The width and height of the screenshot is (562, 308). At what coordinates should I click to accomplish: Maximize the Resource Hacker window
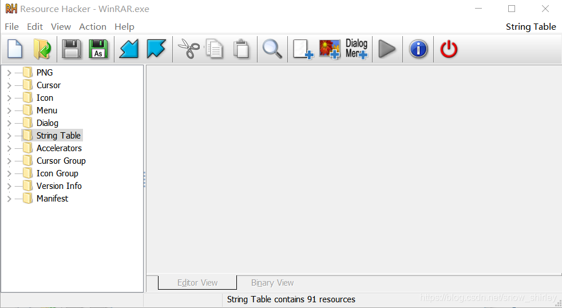tap(512, 9)
